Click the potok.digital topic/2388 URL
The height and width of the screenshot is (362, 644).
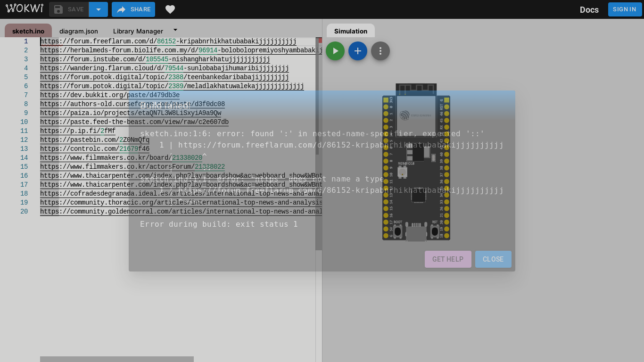165,77
